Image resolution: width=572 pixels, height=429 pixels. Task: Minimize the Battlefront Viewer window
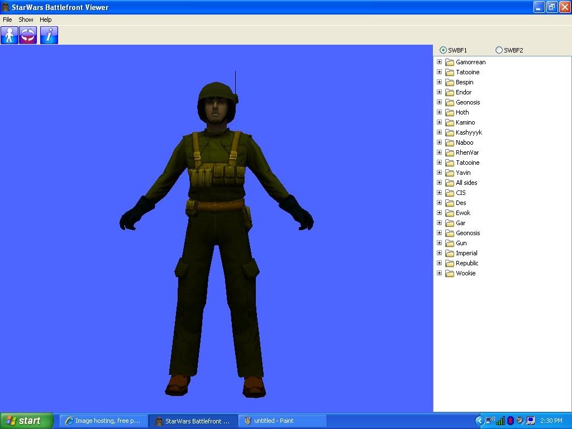pos(539,7)
